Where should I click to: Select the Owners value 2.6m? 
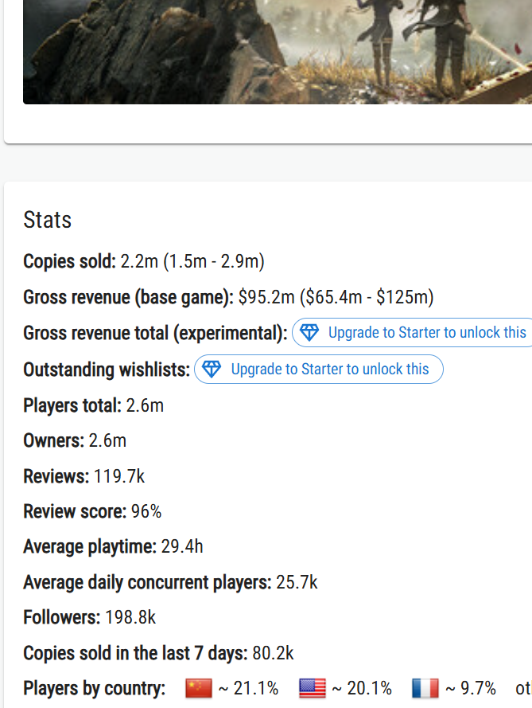(108, 440)
